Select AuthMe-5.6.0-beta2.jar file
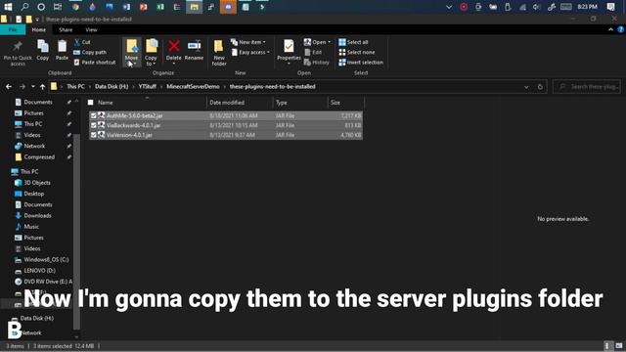The height and width of the screenshot is (352, 626). [135, 115]
